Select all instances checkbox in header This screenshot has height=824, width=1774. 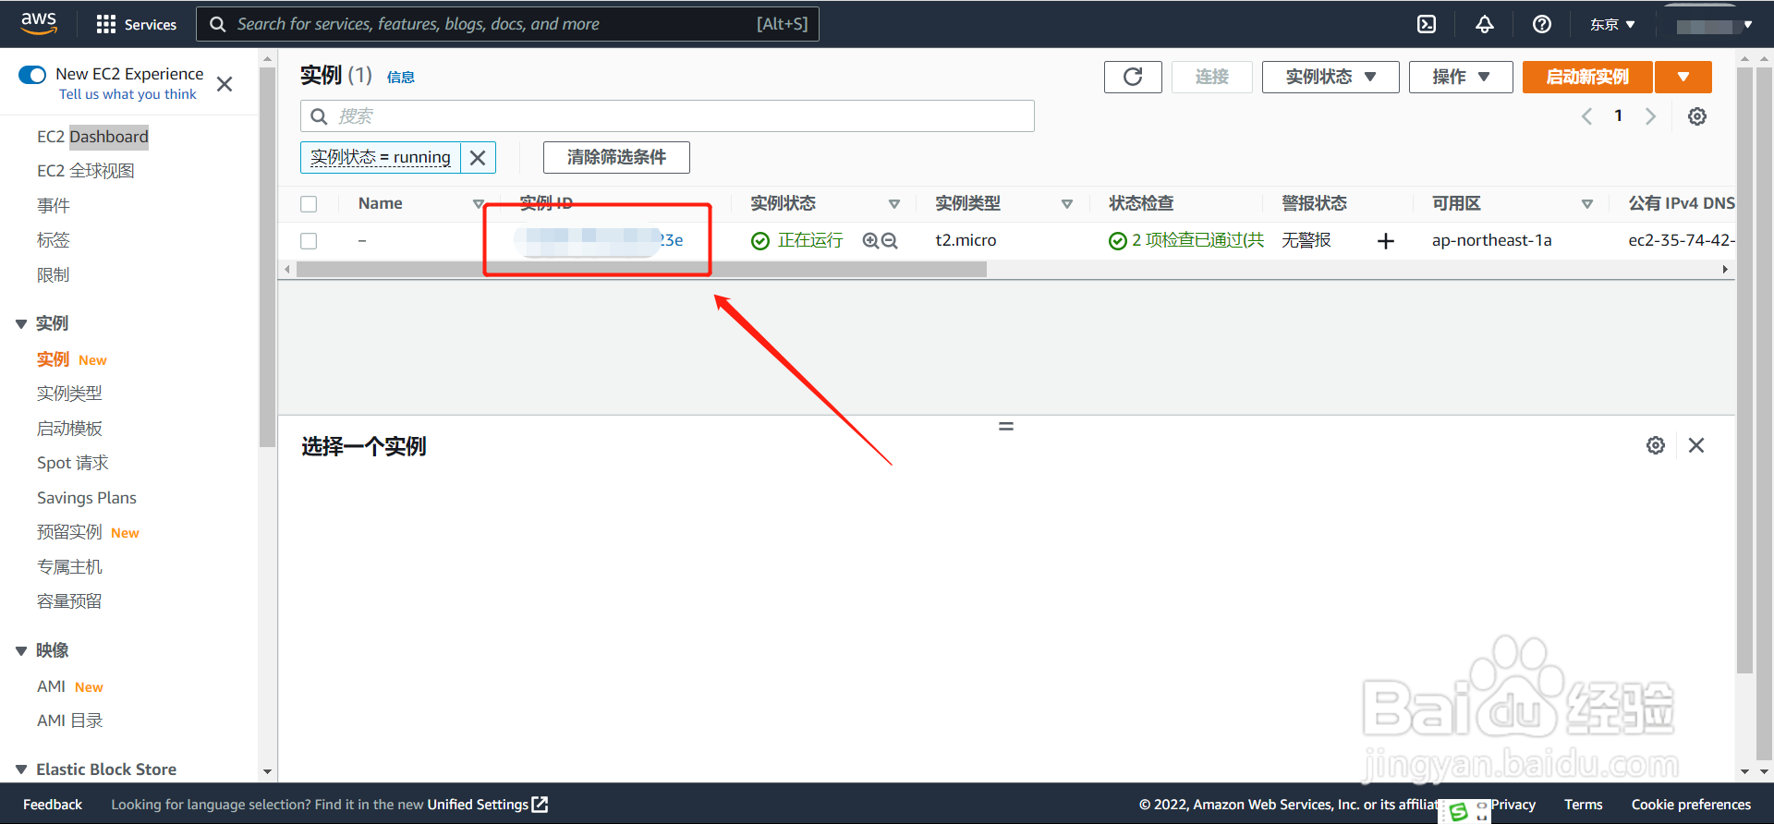[309, 204]
